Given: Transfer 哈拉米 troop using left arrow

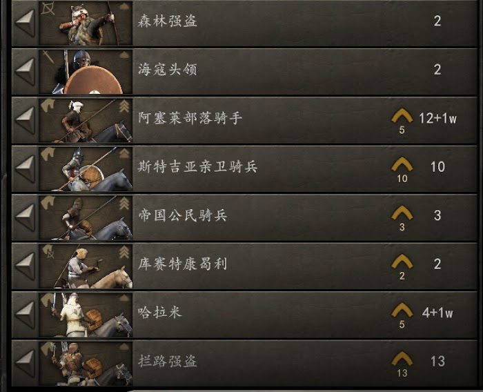Looking at the screenshot, I should point(25,314).
